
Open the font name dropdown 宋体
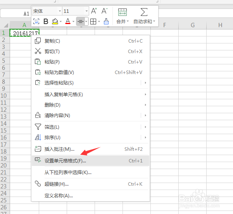[60, 11]
